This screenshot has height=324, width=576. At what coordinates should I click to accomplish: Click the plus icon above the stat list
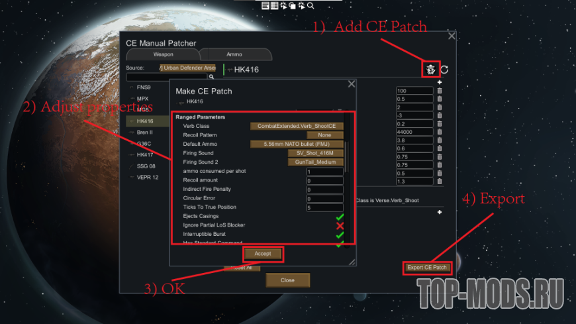(440, 82)
